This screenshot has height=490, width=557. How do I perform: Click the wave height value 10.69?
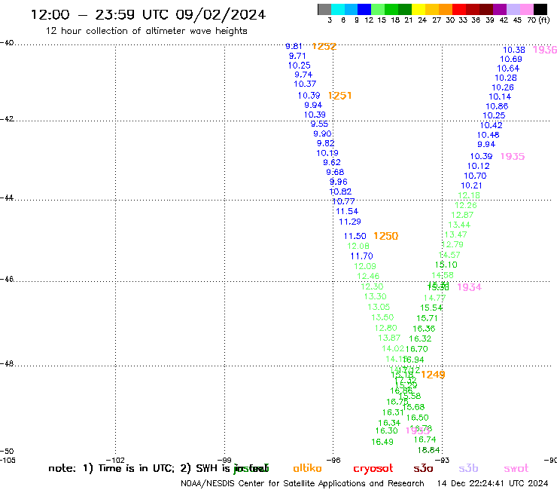point(511,59)
